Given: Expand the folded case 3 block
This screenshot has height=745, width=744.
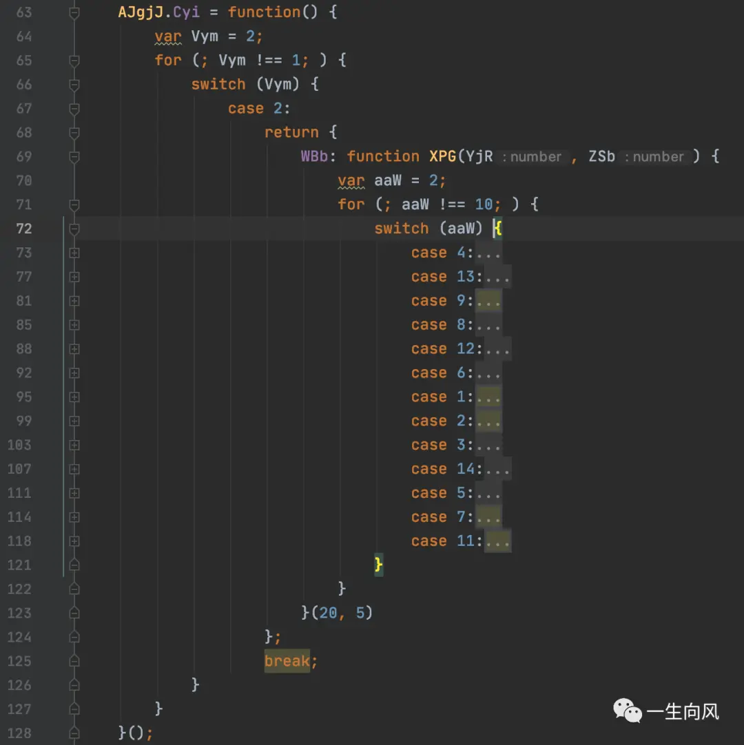Looking at the screenshot, I should (74, 445).
